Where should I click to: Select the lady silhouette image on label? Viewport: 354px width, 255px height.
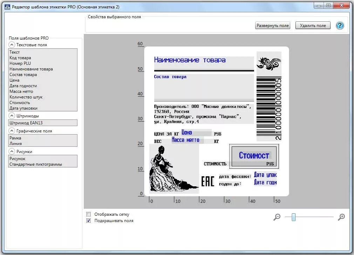pos(174,169)
